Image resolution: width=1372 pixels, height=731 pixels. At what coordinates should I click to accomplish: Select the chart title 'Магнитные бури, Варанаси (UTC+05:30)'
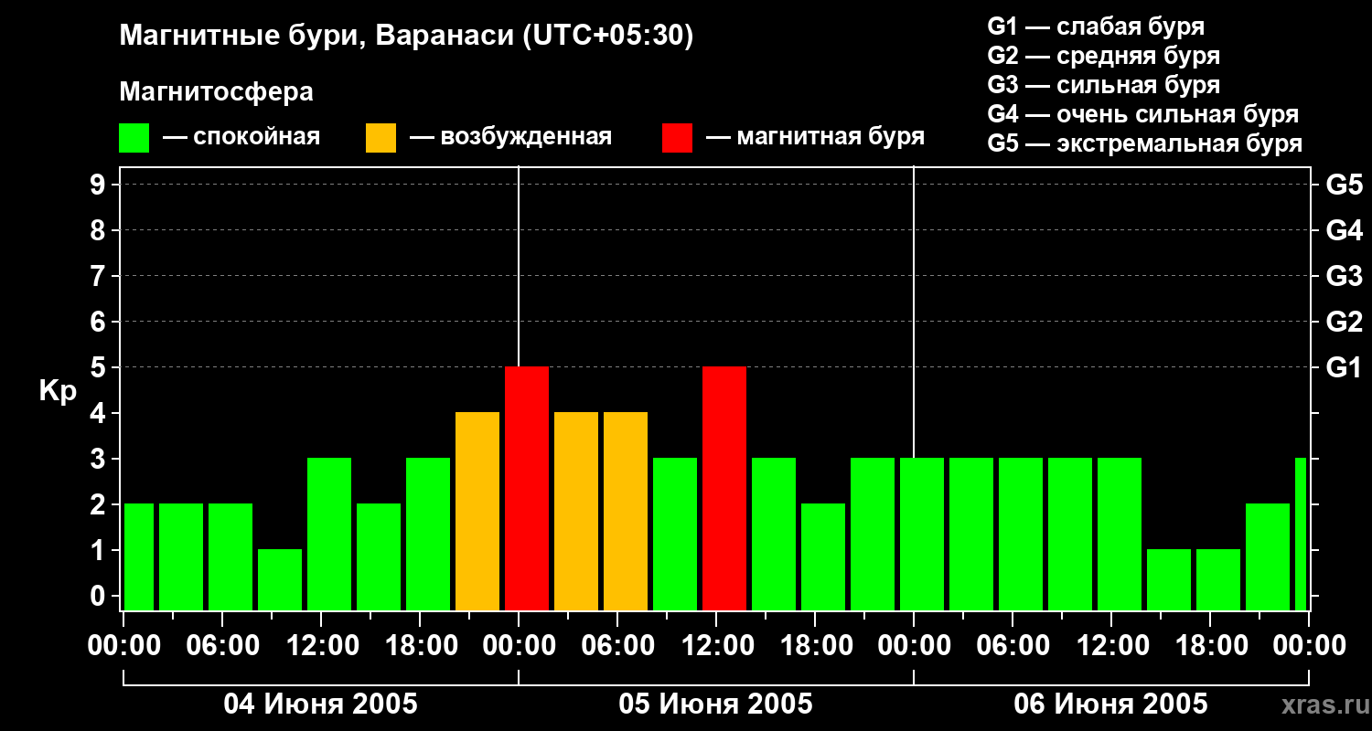tap(406, 37)
